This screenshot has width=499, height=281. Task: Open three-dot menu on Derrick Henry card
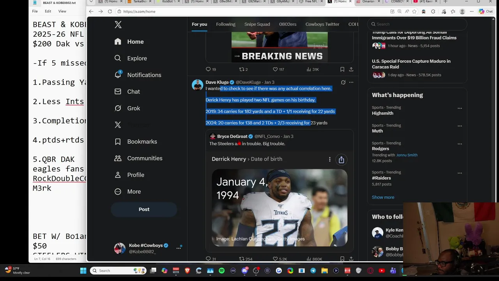330,159
